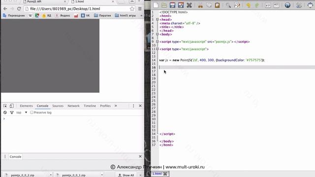Click the gray canvas on the page
The height and width of the screenshot is (177, 315).
tap(50, 56)
